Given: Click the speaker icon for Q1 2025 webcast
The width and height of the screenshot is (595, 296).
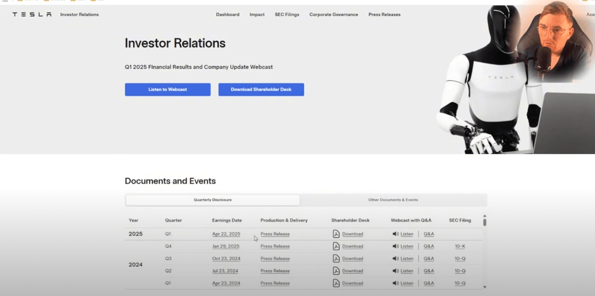Looking at the screenshot, I should (x=395, y=234).
